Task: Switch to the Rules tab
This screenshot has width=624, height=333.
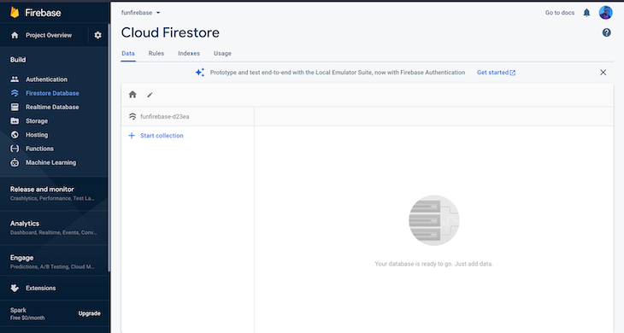Action: pyautogui.click(x=156, y=53)
